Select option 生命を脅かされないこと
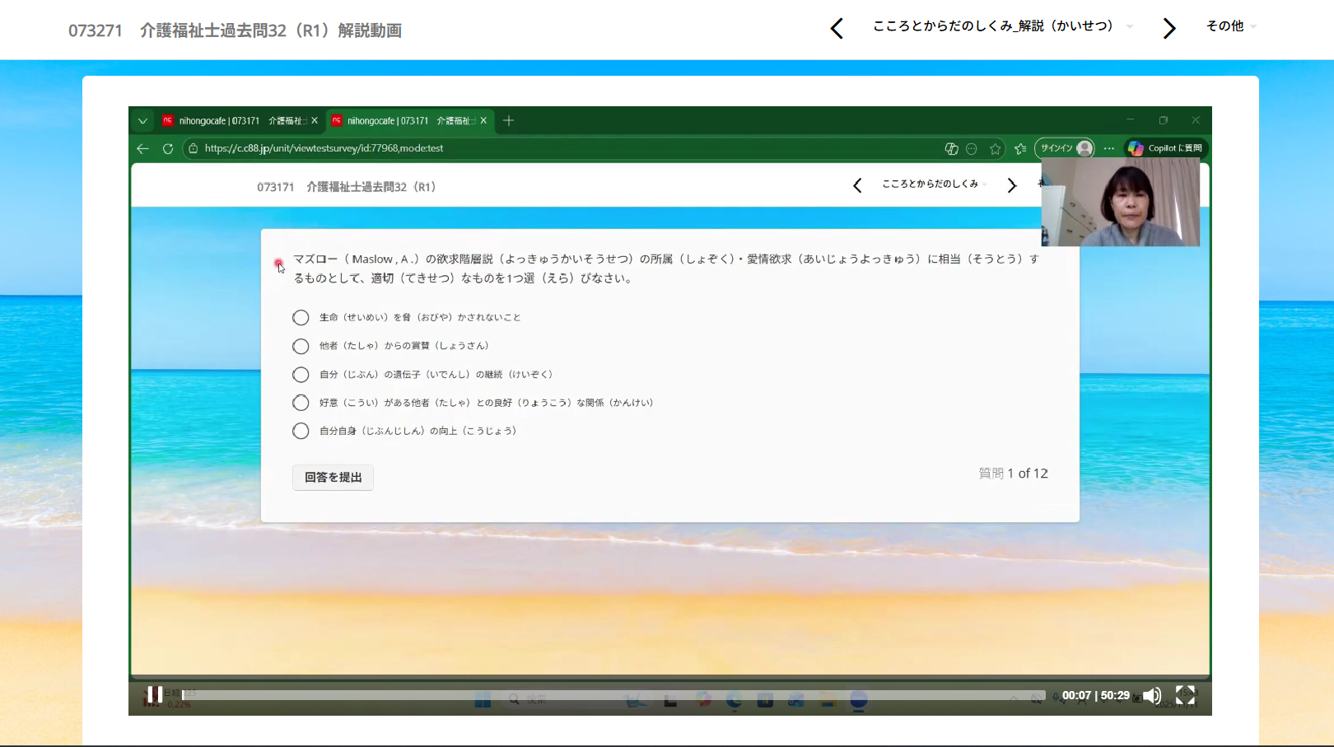The width and height of the screenshot is (1334, 747). pyautogui.click(x=301, y=318)
